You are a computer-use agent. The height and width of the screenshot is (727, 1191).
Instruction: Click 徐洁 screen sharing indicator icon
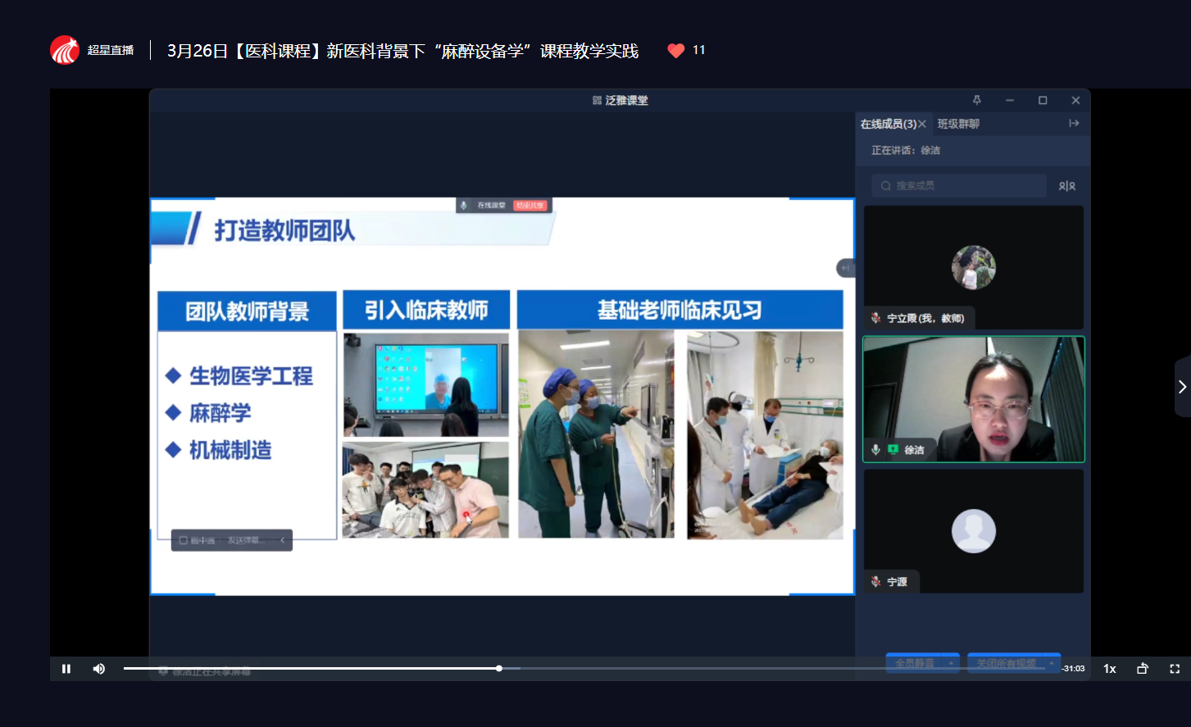click(893, 449)
